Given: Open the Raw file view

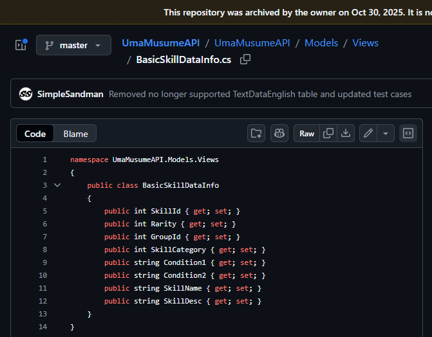Looking at the screenshot, I should 306,134.
